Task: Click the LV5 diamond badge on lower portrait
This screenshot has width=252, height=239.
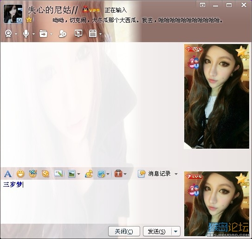Action: point(194,176)
